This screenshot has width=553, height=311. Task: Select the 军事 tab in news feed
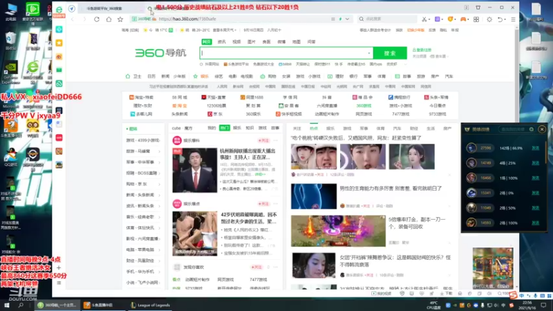tap(364, 129)
